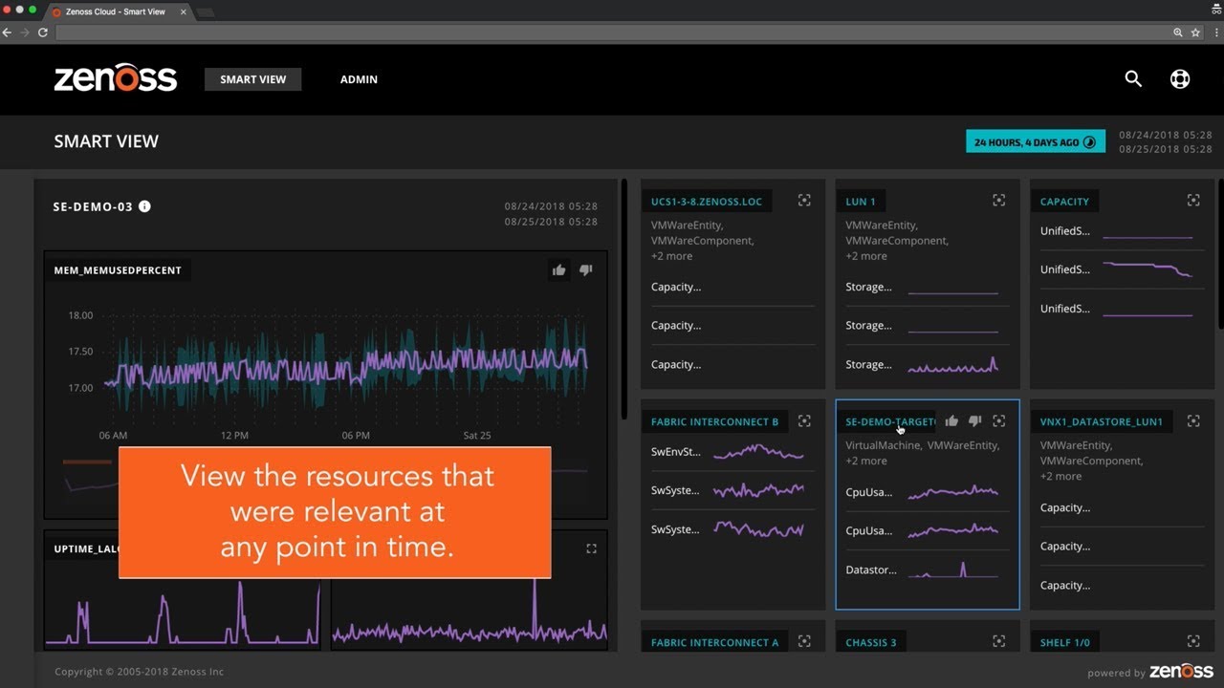Screen dimensions: 1224x688
Task: Expand the chart beside UPTIME_LALOAD
Action: coord(591,548)
